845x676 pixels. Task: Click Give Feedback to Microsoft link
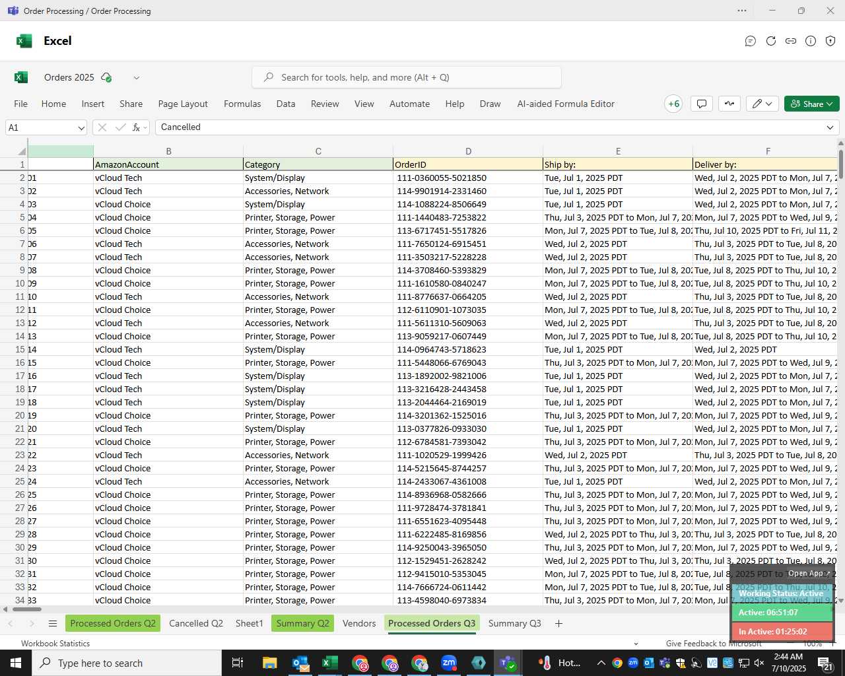[x=714, y=644]
